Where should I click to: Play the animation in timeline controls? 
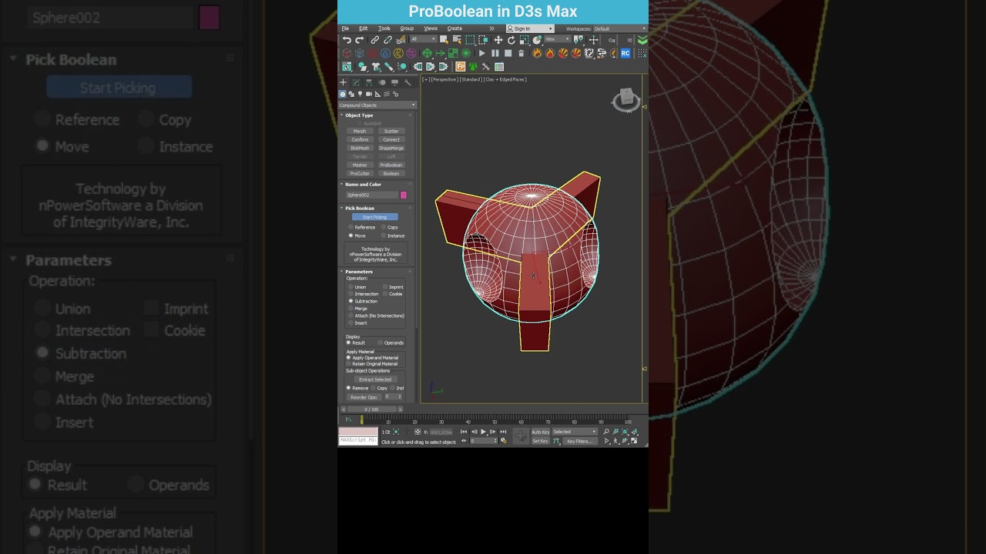[x=483, y=432]
